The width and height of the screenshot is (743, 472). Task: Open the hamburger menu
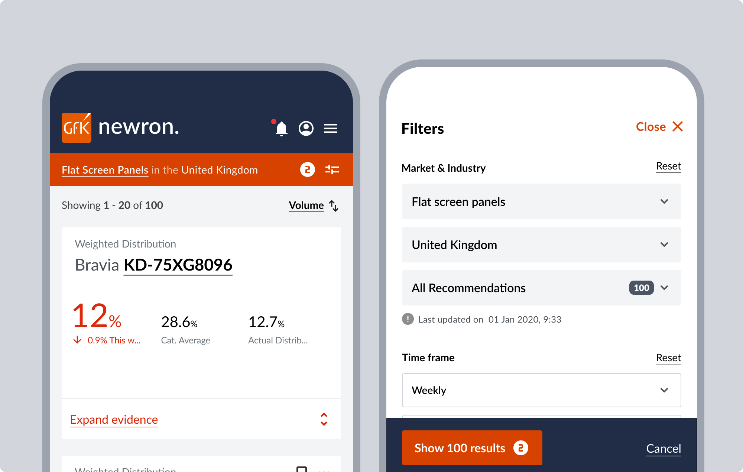(330, 129)
